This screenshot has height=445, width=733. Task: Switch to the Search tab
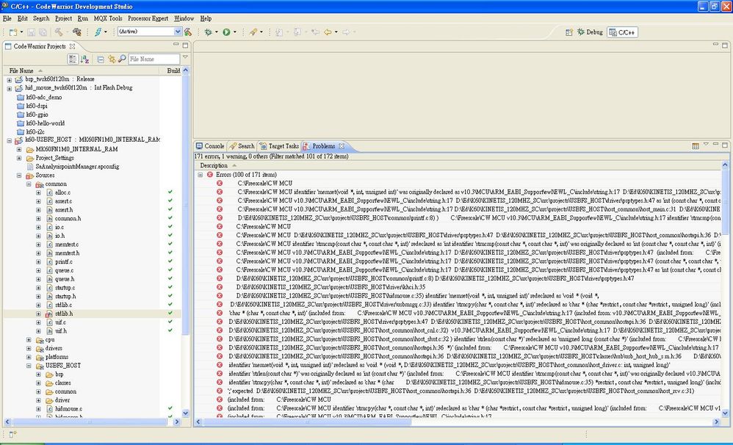click(242, 146)
